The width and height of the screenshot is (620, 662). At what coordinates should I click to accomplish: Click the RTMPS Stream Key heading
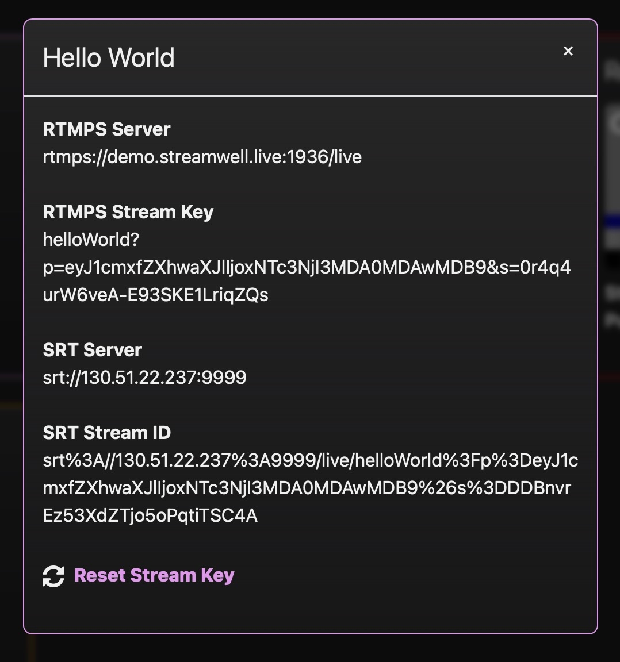click(128, 212)
